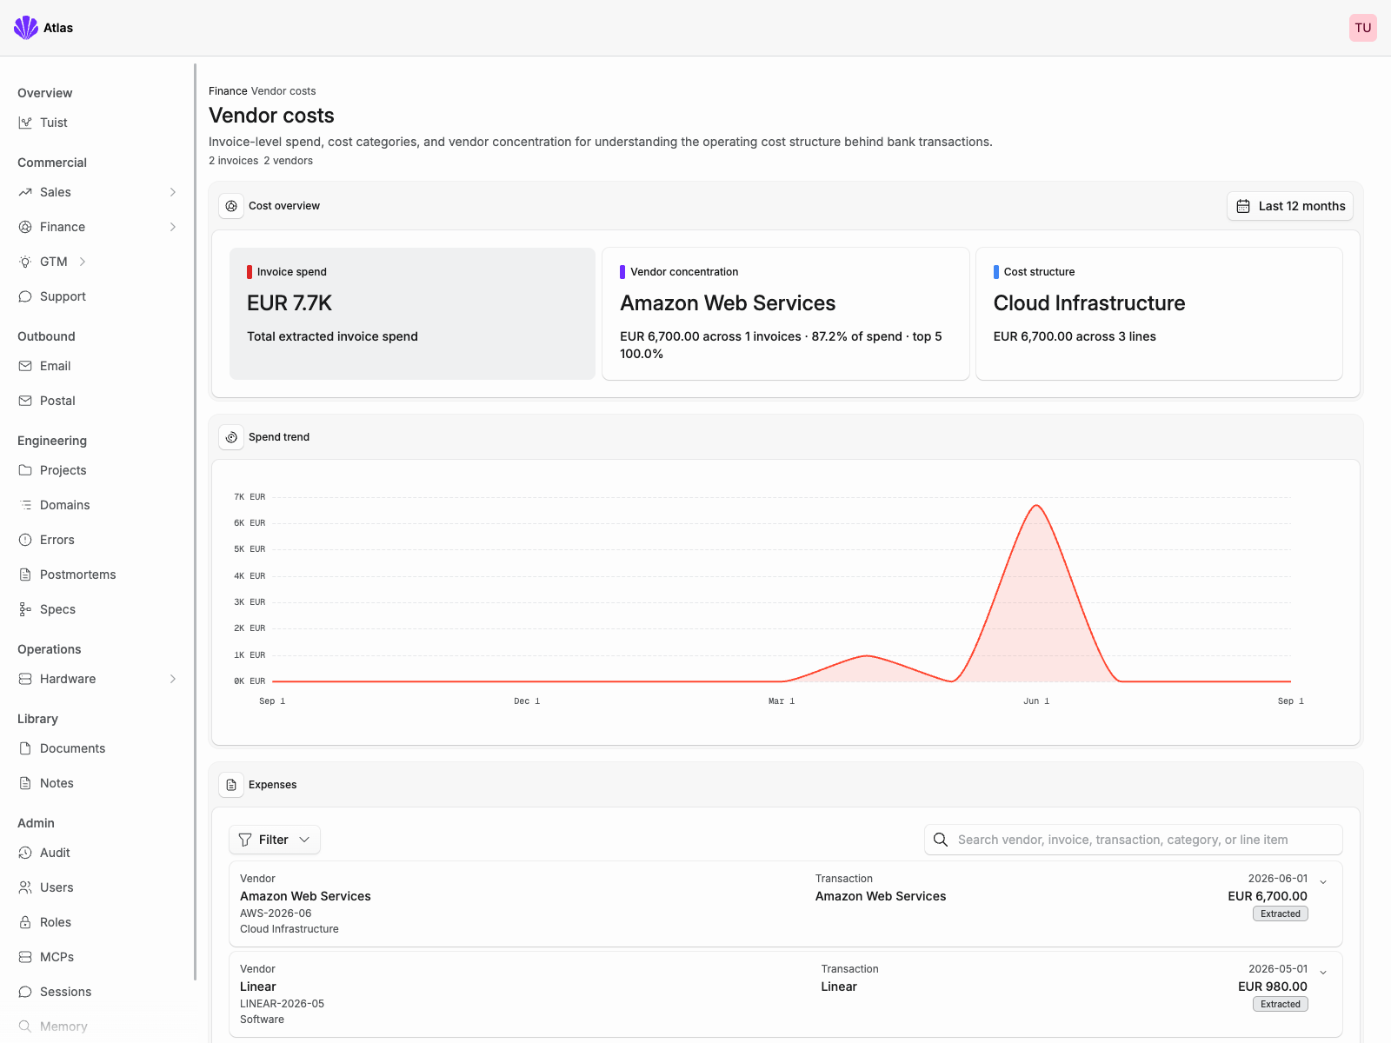
Task: Click the Tuist chart icon
Action: (25, 123)
